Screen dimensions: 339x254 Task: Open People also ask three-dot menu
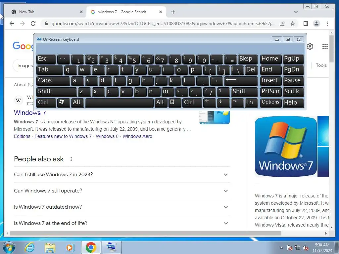click(71, 159)
